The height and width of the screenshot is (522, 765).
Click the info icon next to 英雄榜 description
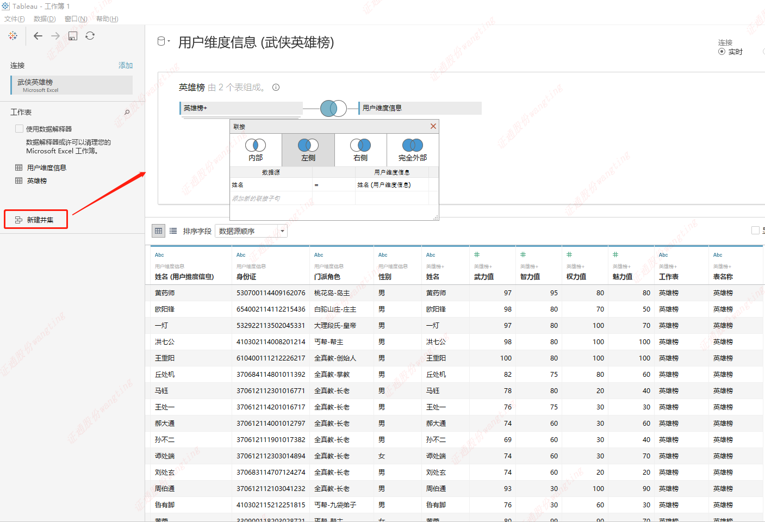[276, 87]
